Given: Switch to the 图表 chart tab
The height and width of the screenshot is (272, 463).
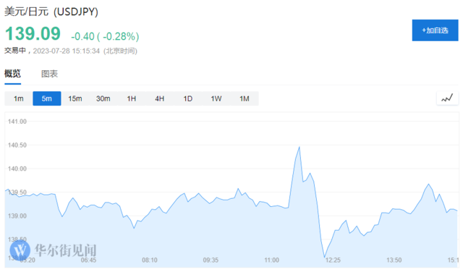Looking at the screenshot, I should point(49,74).
